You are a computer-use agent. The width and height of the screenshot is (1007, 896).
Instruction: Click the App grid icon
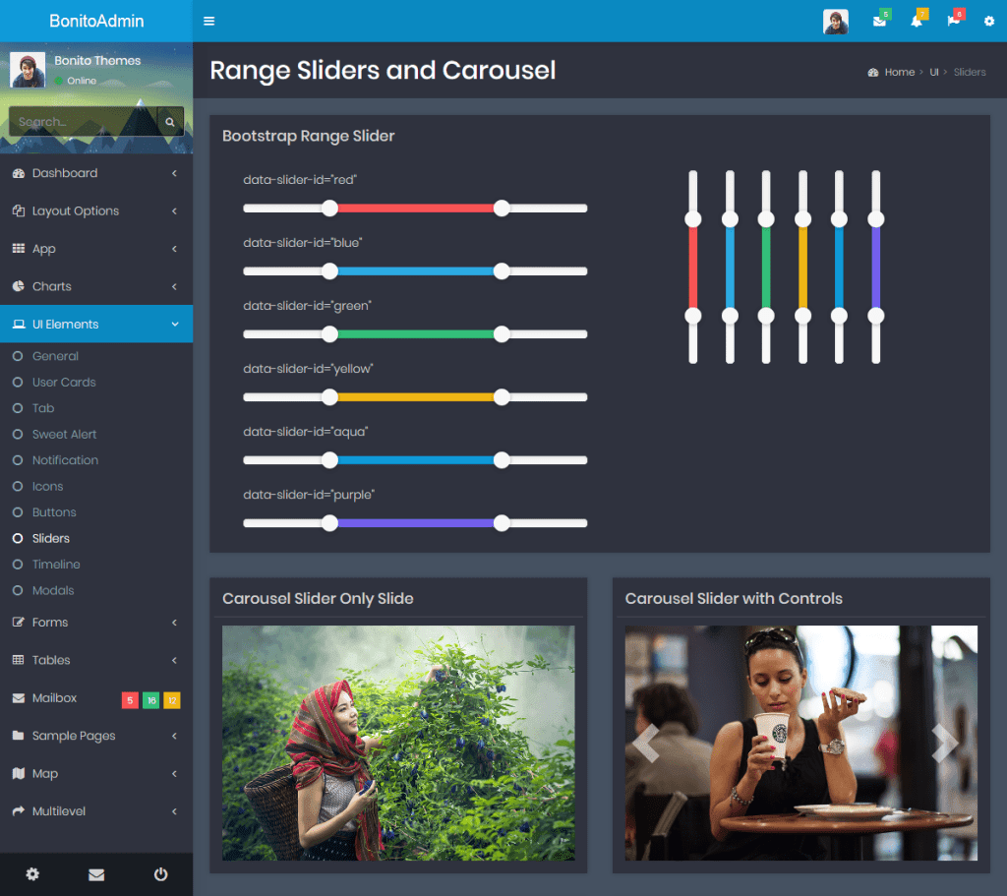coord(19,249)
